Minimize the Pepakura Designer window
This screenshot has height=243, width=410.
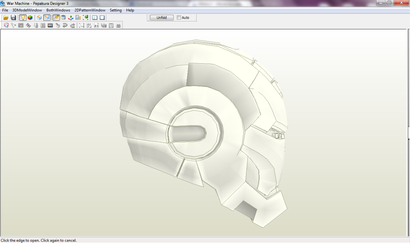381,3
